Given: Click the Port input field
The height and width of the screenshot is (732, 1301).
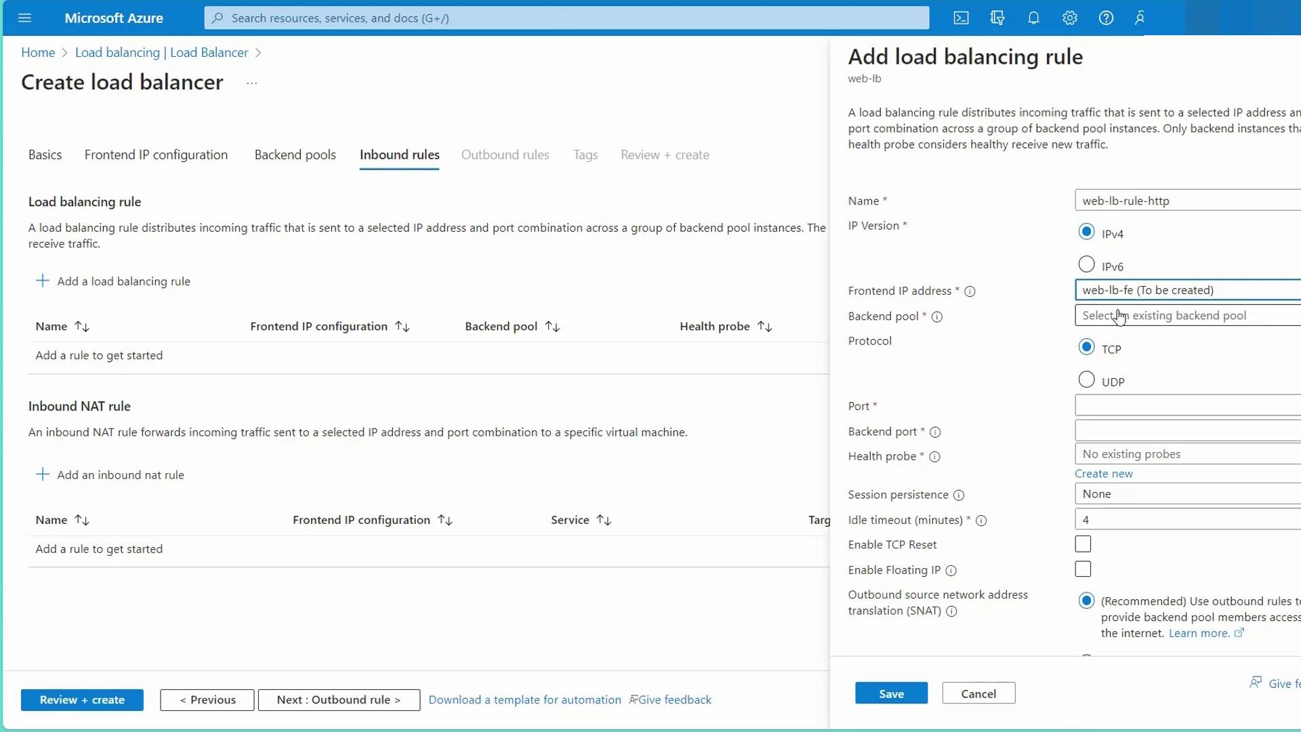Looking at the screenshot, I should point(1186,406).
